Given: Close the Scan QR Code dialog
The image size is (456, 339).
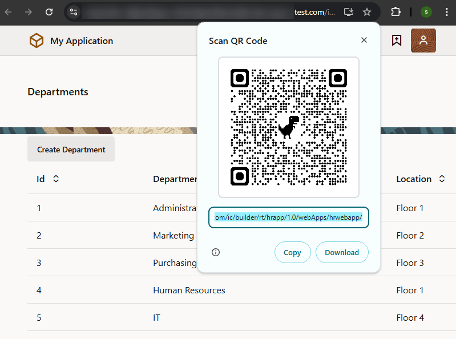Looking at the screenshot, I should [x=364, y=40].
